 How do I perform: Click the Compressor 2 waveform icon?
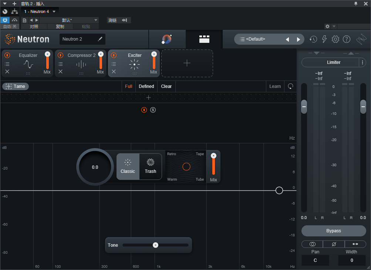(x=81, y=64)
